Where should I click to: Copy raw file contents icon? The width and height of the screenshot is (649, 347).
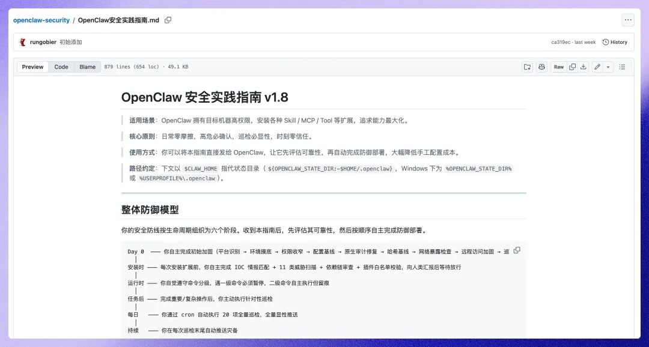[x=573, y=67]
